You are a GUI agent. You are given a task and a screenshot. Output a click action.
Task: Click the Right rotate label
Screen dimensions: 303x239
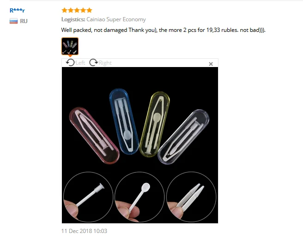pos(105,63)
